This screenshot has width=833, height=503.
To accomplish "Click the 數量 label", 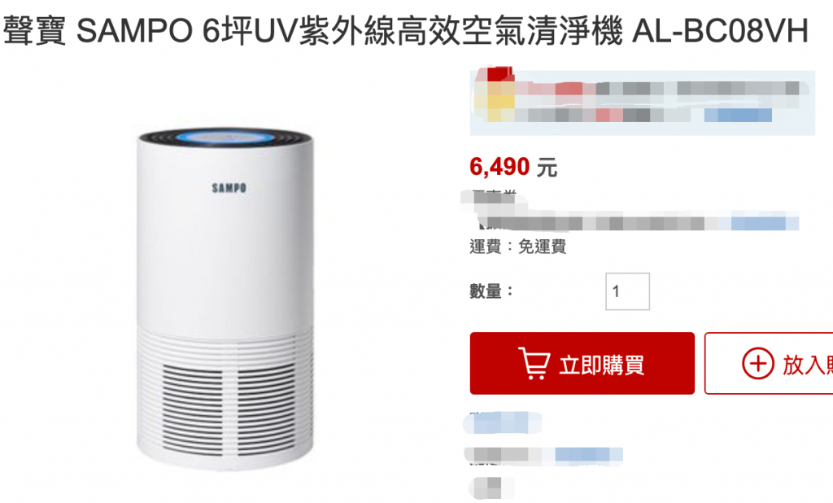I will [491, 291].
